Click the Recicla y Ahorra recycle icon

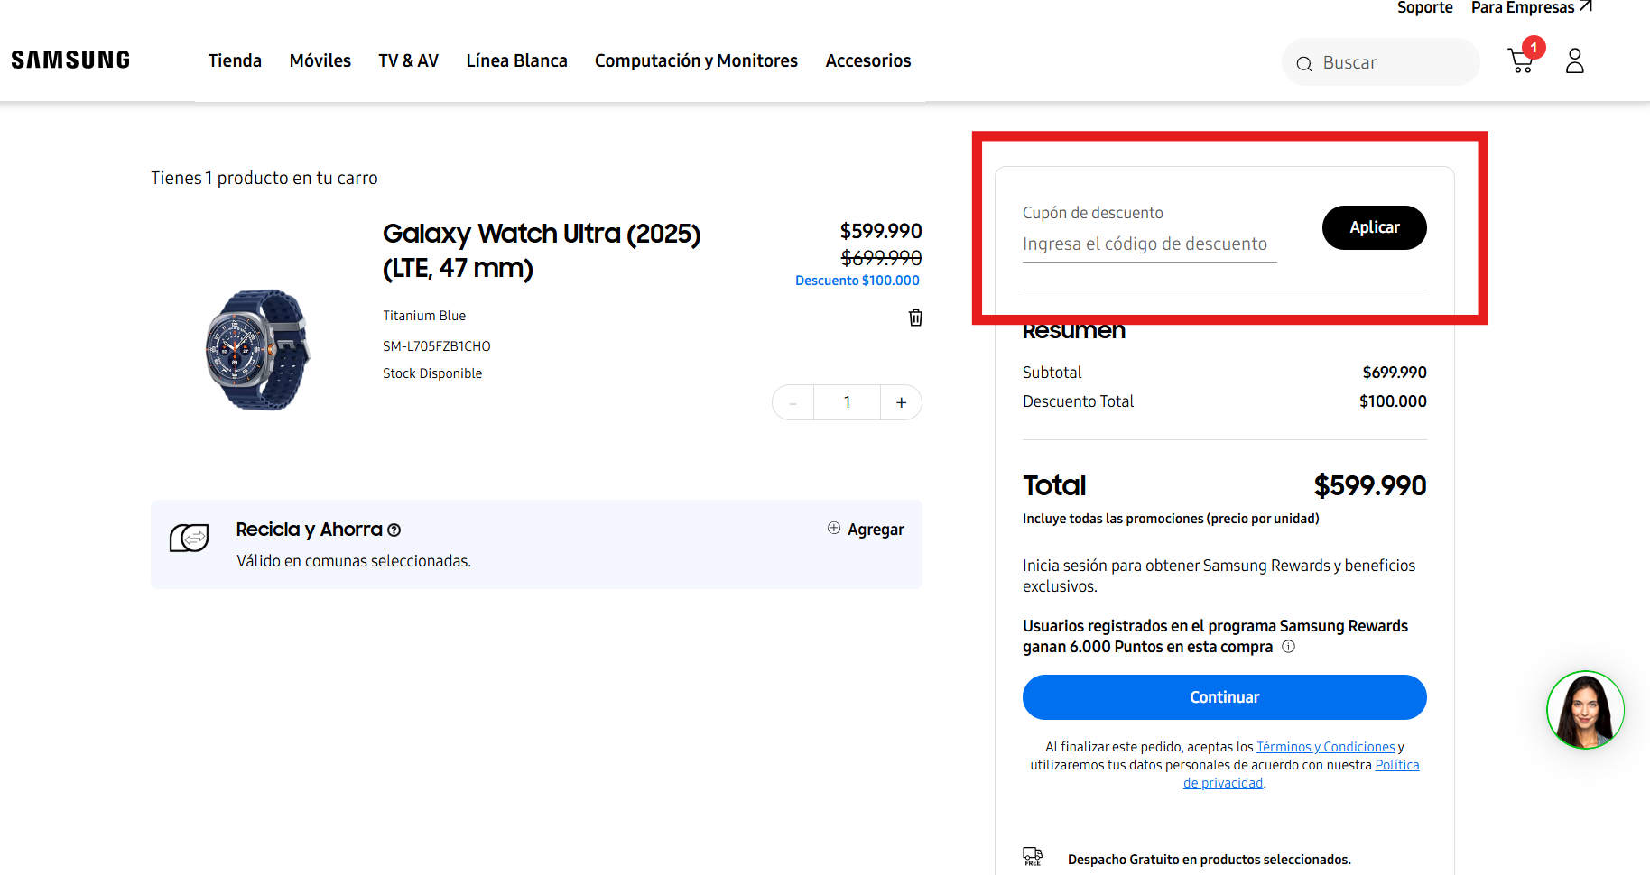click(x=190, y=539)
